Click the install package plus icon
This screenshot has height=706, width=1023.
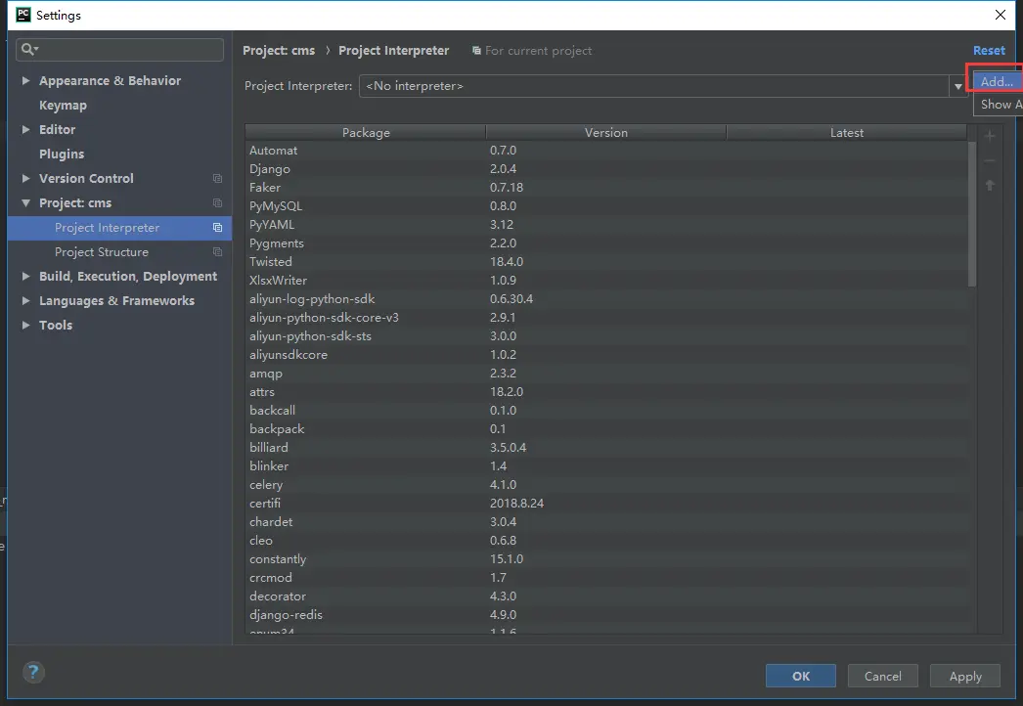990,136
